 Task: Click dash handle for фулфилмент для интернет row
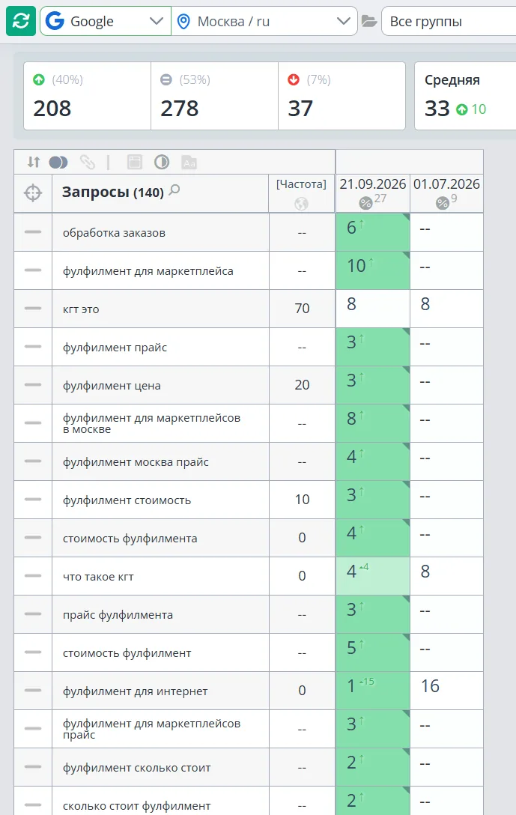[x=33, y=690]
